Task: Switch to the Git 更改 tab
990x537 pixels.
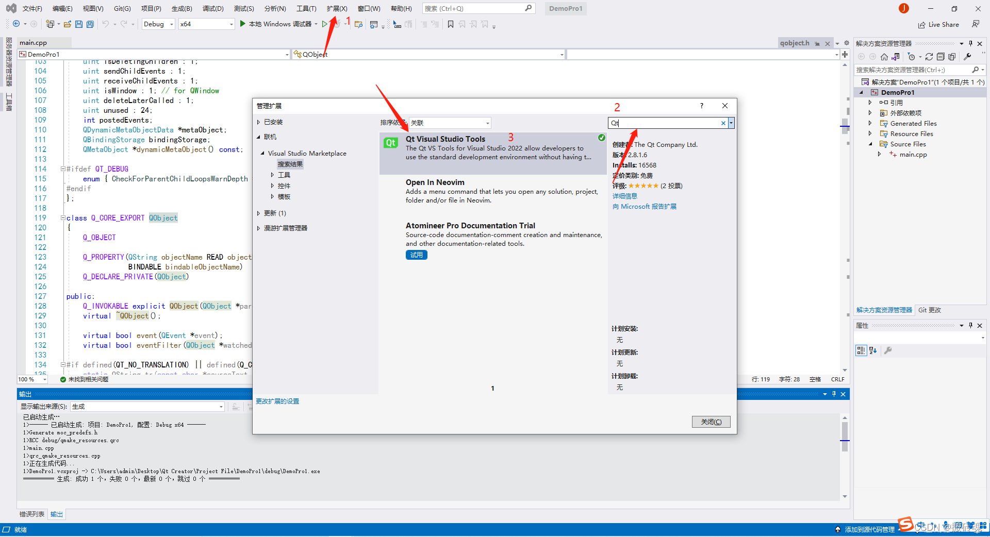Action: pos(929,310)
